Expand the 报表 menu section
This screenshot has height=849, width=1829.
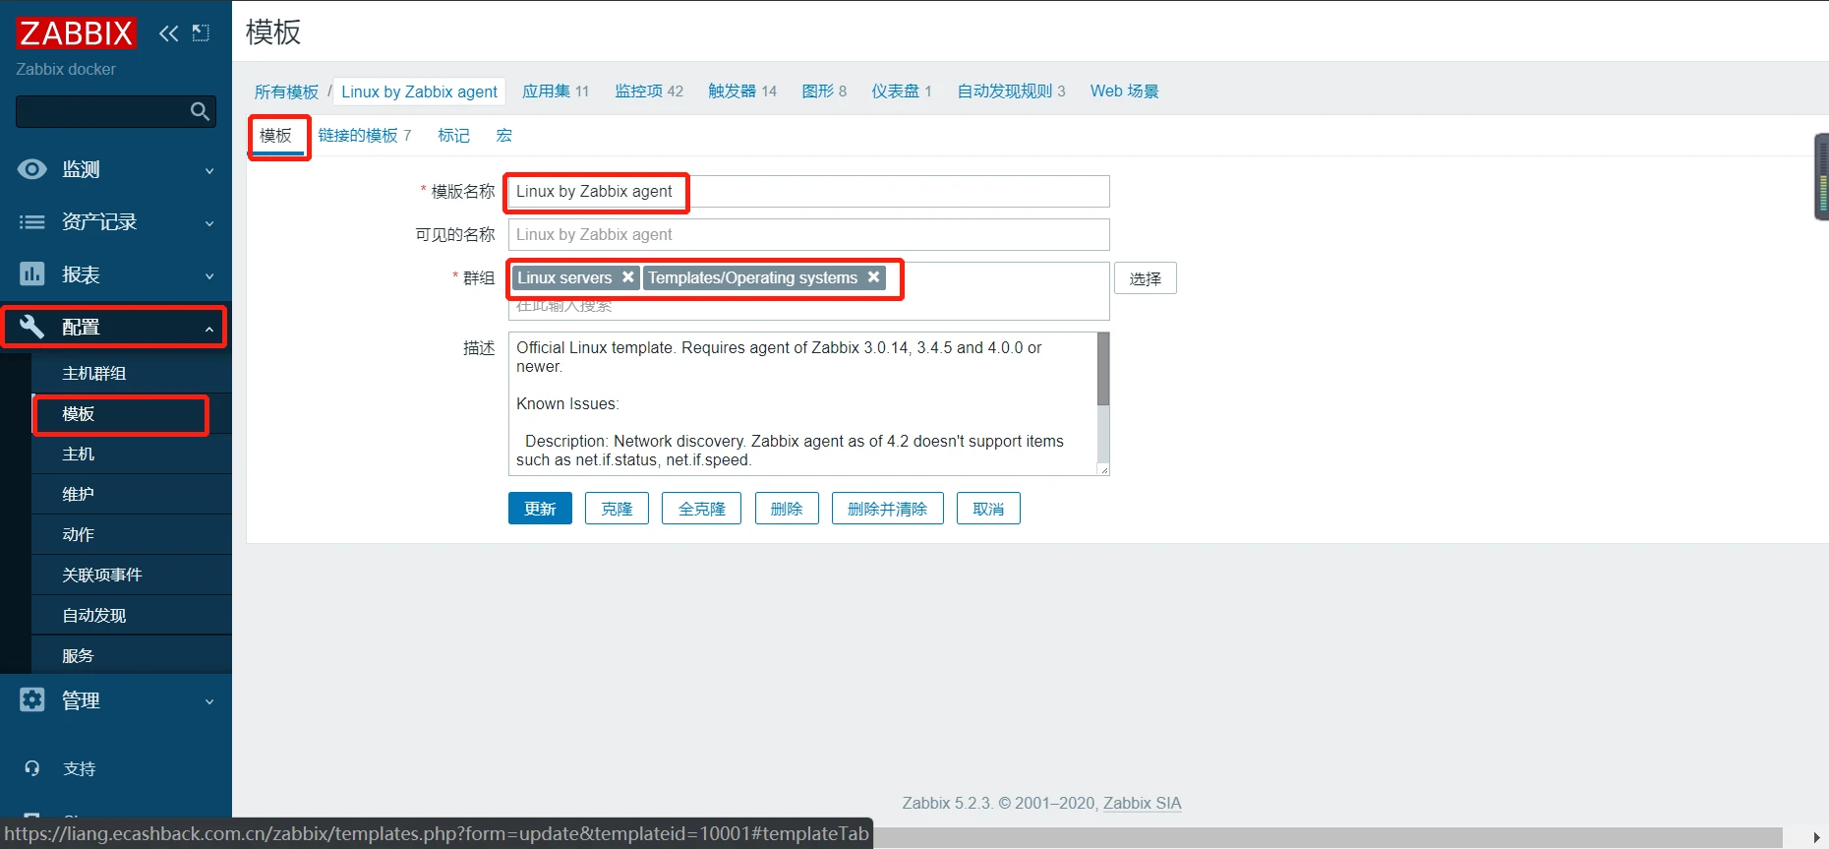pyautogui.click(x=115, y=274)
